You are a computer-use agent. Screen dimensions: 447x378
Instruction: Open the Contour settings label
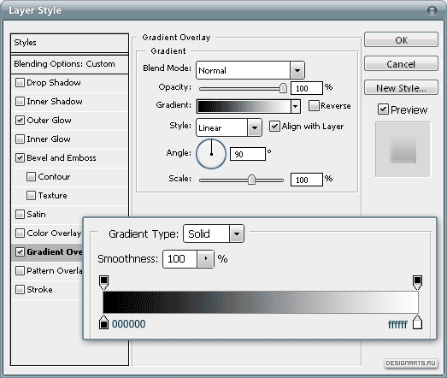(54, 176)
